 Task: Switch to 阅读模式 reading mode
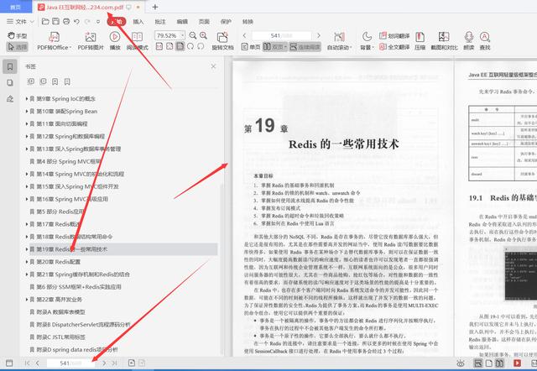point(137,41)
